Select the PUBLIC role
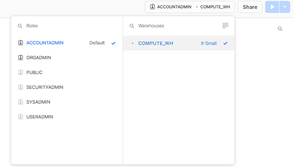This screenshot has height=167, width=293. [x=67, y=72]
